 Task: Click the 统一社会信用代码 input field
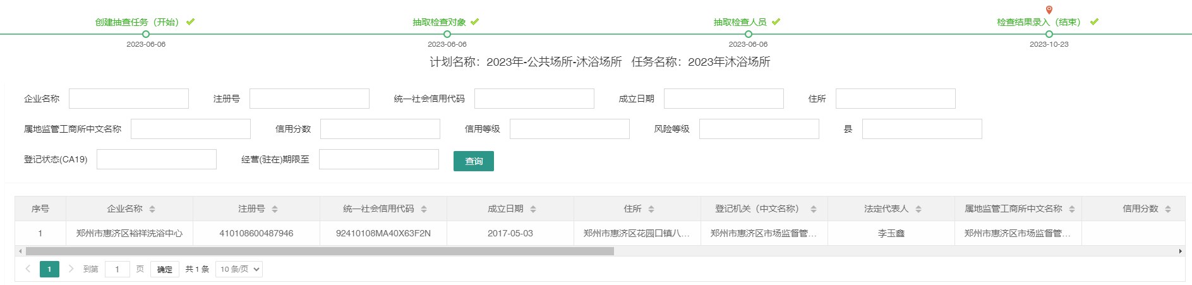coord(534,99)
